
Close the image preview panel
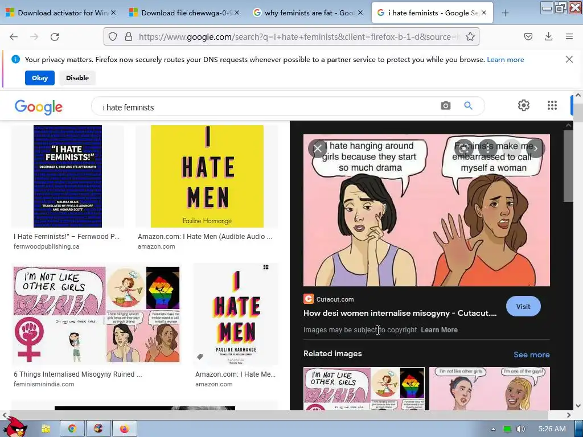click(318, 149)
